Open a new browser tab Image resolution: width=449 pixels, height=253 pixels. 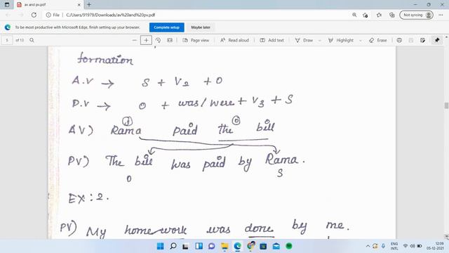tap(89, 5)
